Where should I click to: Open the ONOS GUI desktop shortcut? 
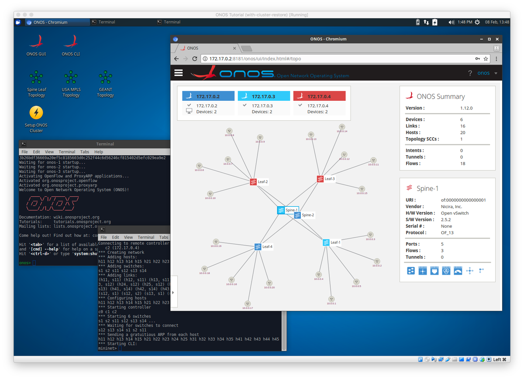click(36, 46)
